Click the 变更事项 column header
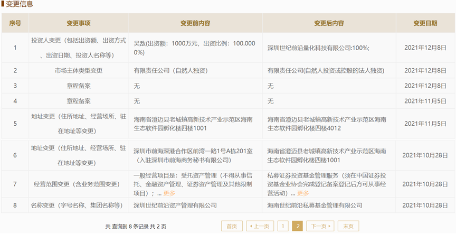 point(79,23)
